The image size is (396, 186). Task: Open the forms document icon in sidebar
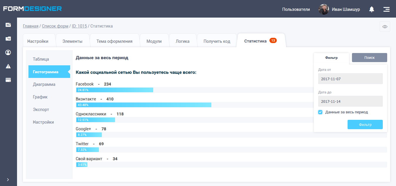(x=8, y=25)
